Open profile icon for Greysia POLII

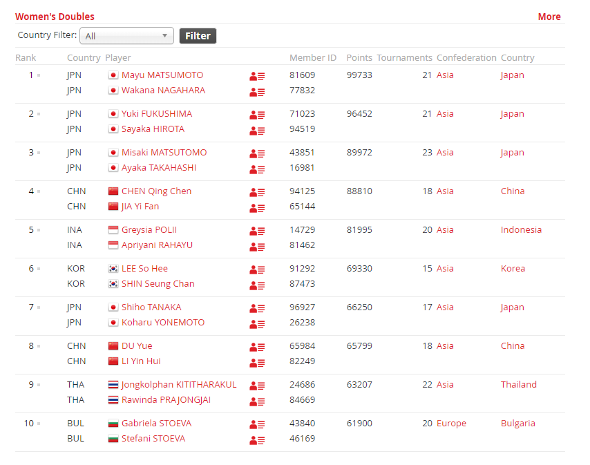coord(257,231)
